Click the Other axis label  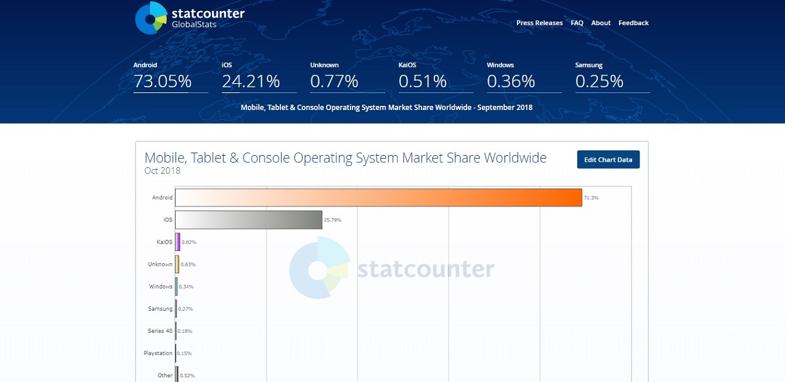tap(165, 375)
